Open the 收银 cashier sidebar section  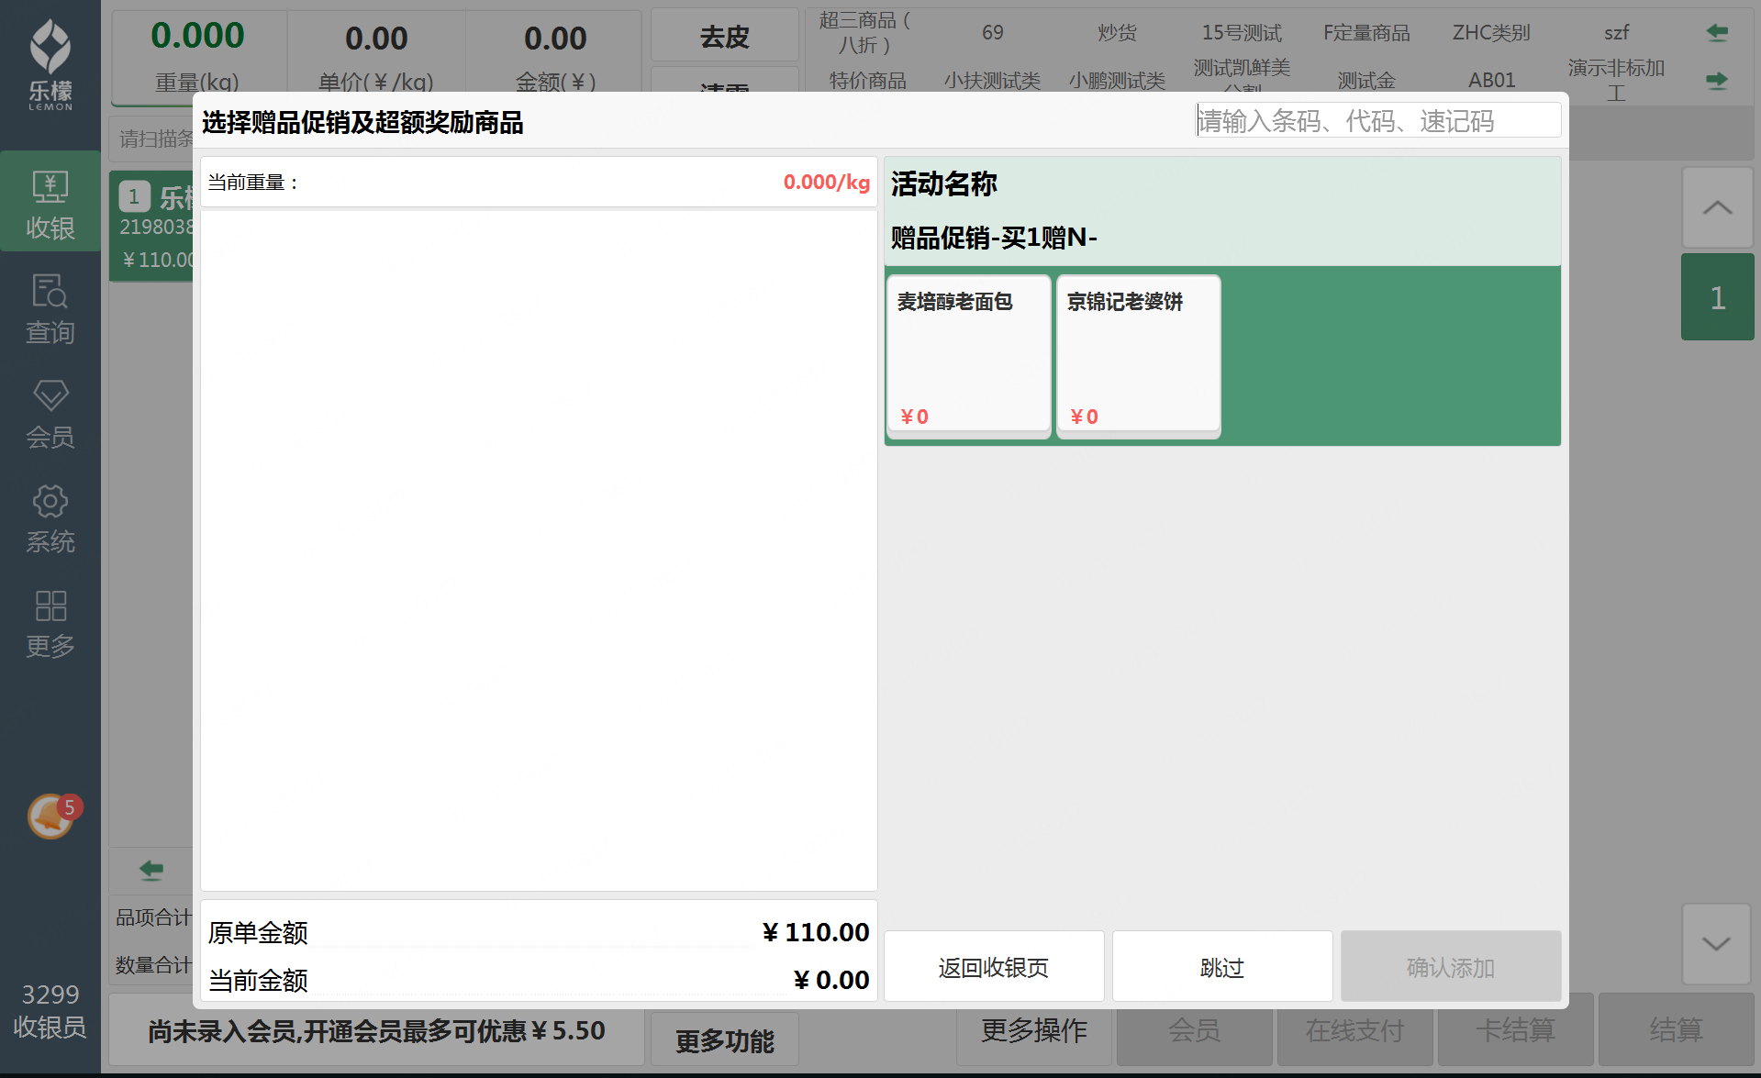click(50, 202)
